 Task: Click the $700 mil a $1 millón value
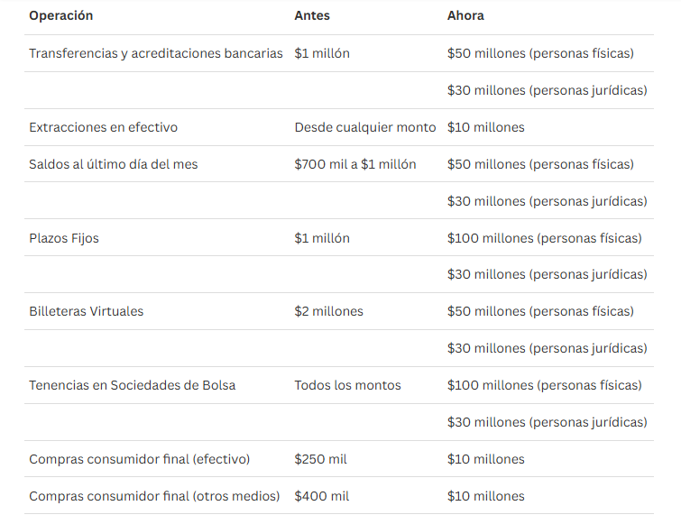pyautogui.click(x=355, y=164)
